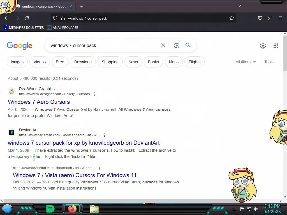Expand the All filters dropdown
This screenshot has width=287, height=215.
[x=246, y=62]
